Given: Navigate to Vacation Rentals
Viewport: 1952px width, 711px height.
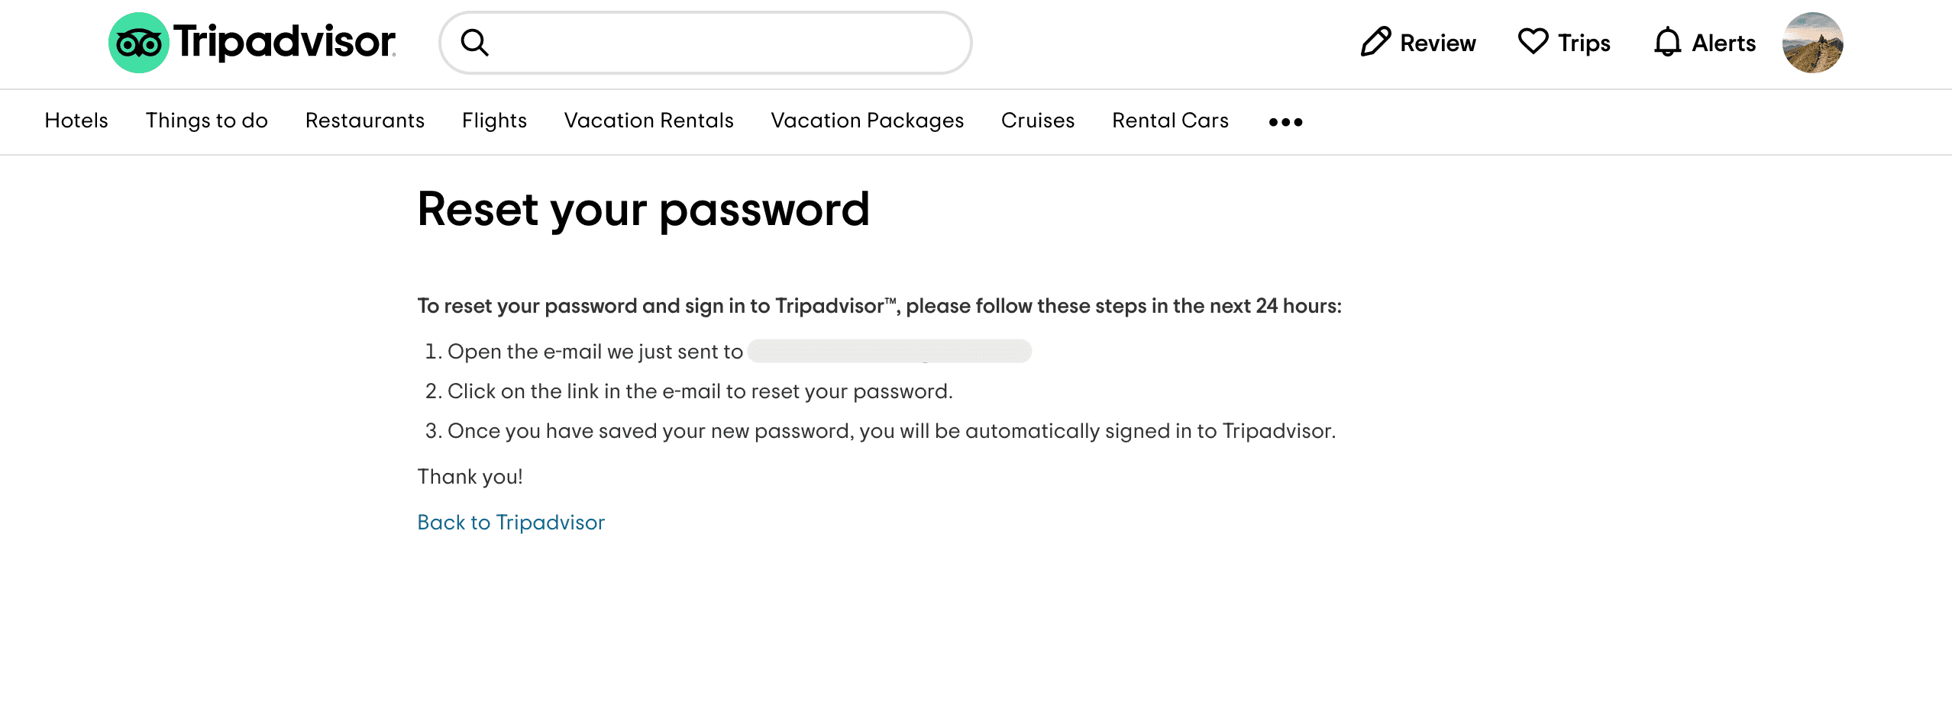Looking at the screenshot, I should tap(648, 121).
